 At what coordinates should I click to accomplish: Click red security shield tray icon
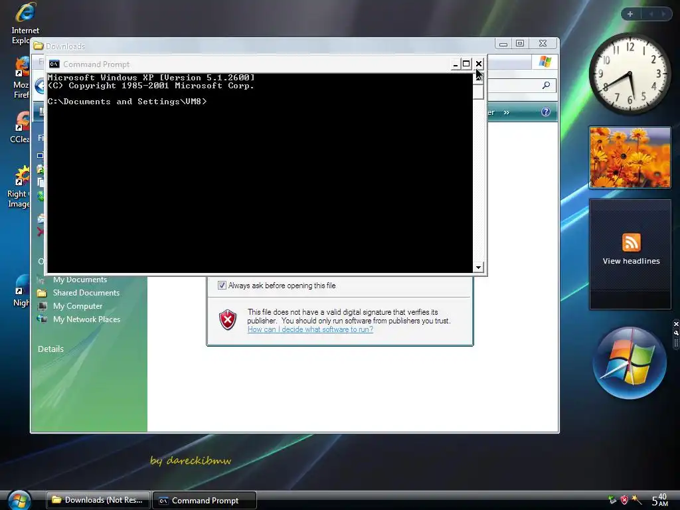pyautogui.click(x=624, y=500)
